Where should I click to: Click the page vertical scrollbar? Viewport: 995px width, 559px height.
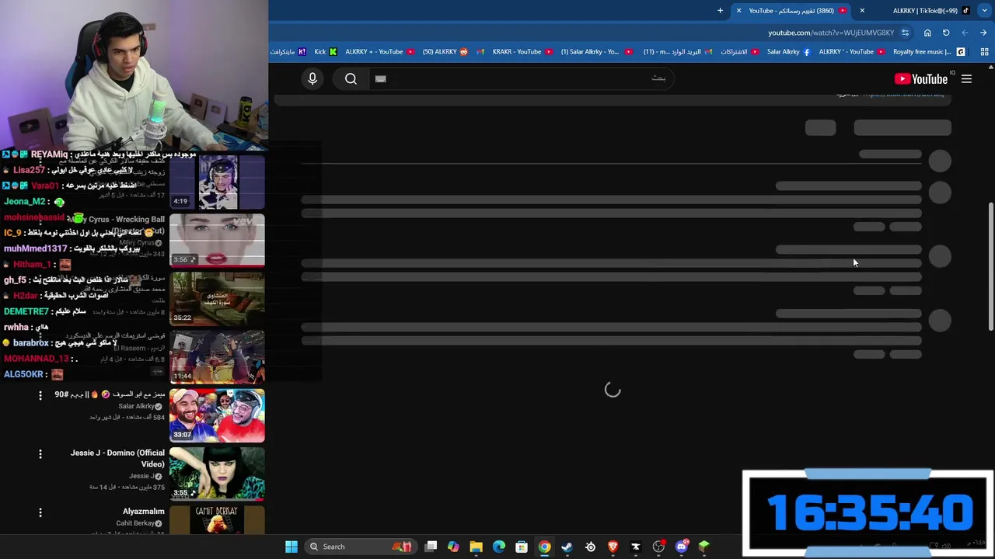(x=990, y=266)
